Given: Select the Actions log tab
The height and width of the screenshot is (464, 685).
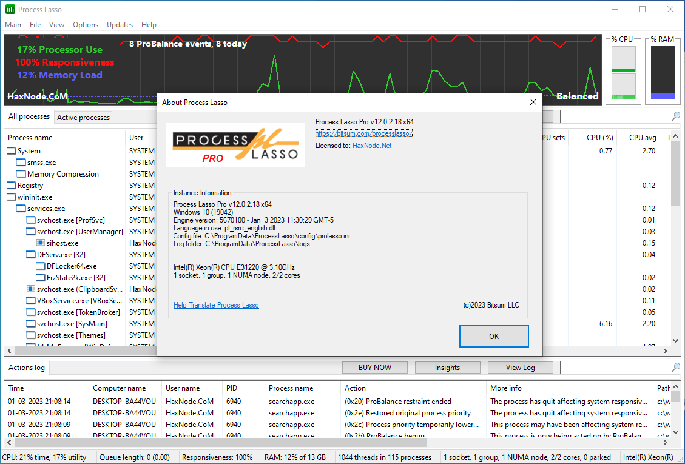Looking at the screenshot, I should coord(27,368).
